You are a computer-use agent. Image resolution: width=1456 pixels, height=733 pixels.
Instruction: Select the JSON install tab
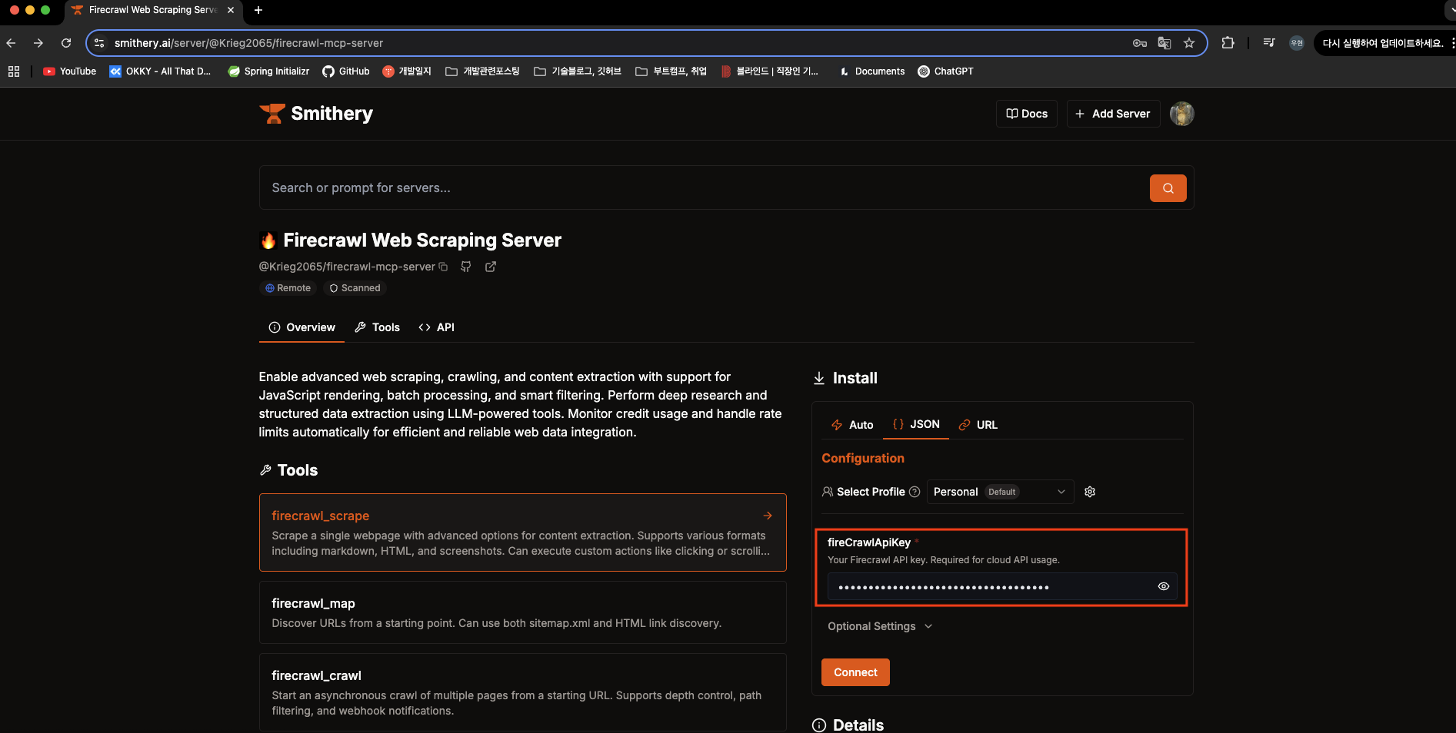(x=916, y=424)
